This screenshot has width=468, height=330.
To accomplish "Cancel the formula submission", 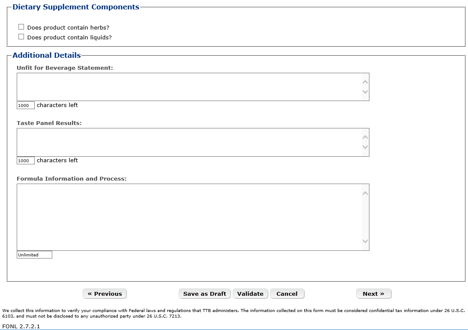I will point(287,294).
